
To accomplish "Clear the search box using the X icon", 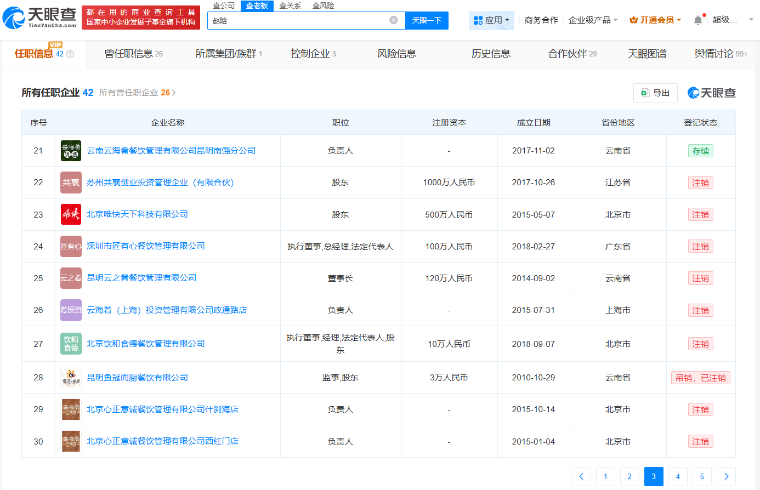I will pos(393,20).
